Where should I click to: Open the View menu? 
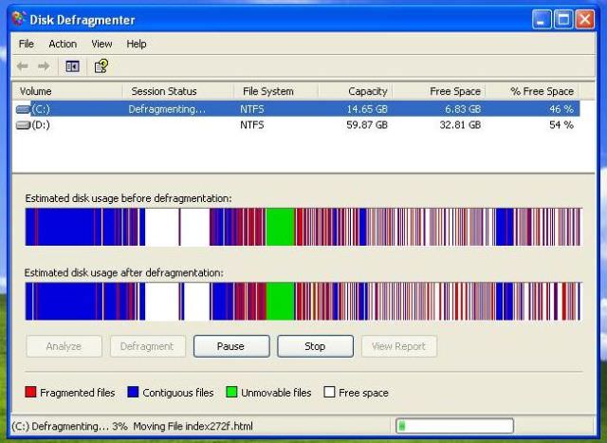[x=101, y=44]
